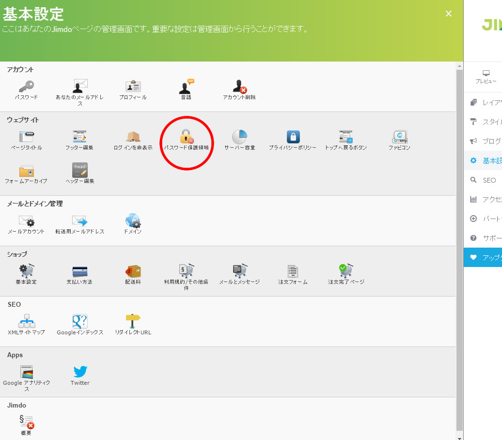Open Jimdo 概要 icon
This screenshot has height=440, width=502.
[26, 422]
